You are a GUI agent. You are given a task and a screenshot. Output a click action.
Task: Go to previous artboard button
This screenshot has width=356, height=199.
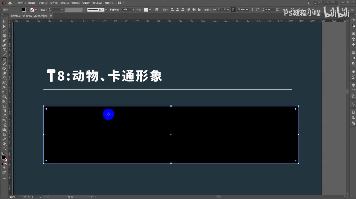pyautogui.click(x=29, y=197)
